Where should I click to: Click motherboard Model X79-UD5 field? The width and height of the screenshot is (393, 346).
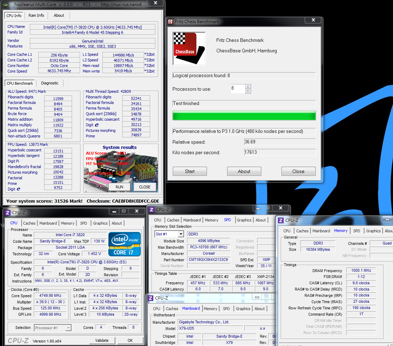(x=210, y=328)
